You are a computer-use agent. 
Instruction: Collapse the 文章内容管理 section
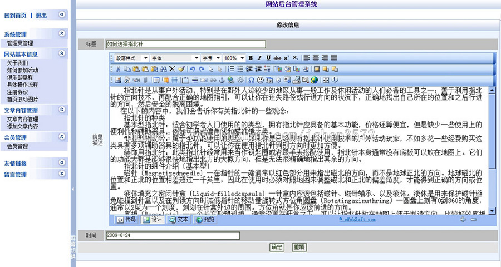tap(62, 110)
